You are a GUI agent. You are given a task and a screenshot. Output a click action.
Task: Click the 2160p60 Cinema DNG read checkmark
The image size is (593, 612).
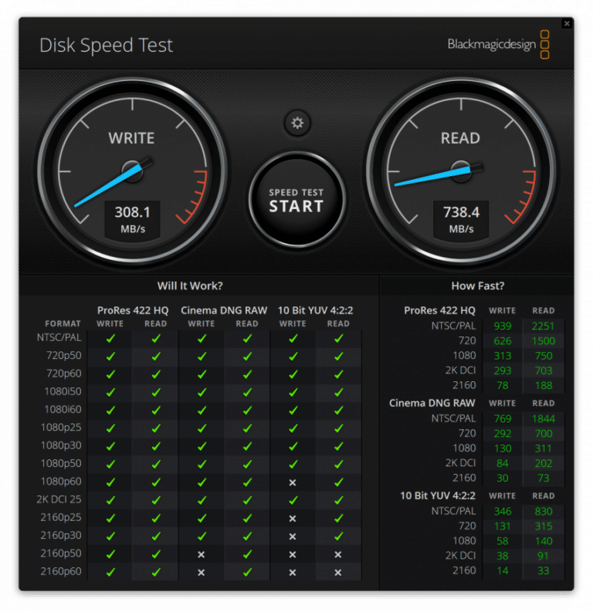pos(247,572)
